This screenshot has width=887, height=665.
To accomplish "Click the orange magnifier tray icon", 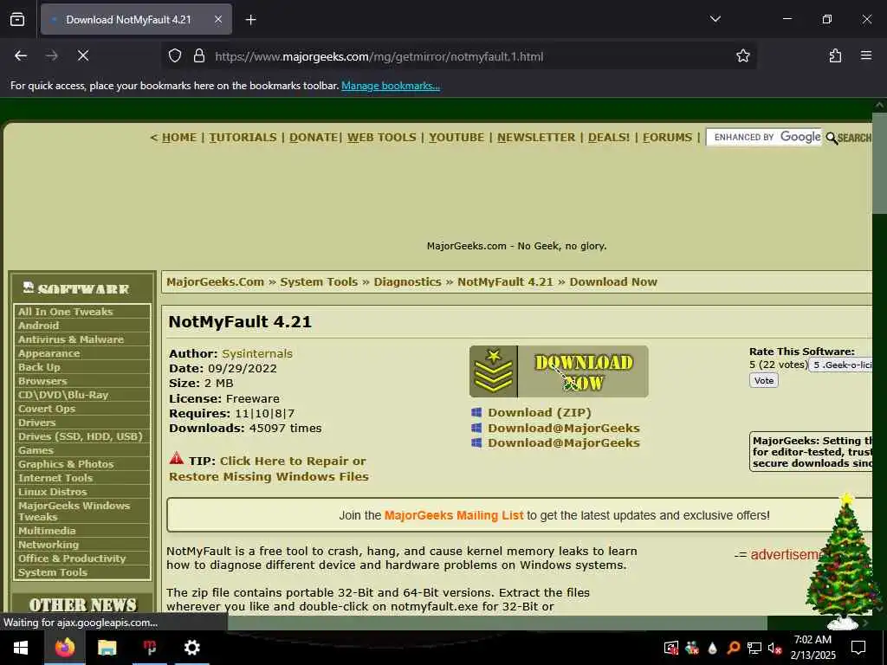I will click(x=733, y=648).
